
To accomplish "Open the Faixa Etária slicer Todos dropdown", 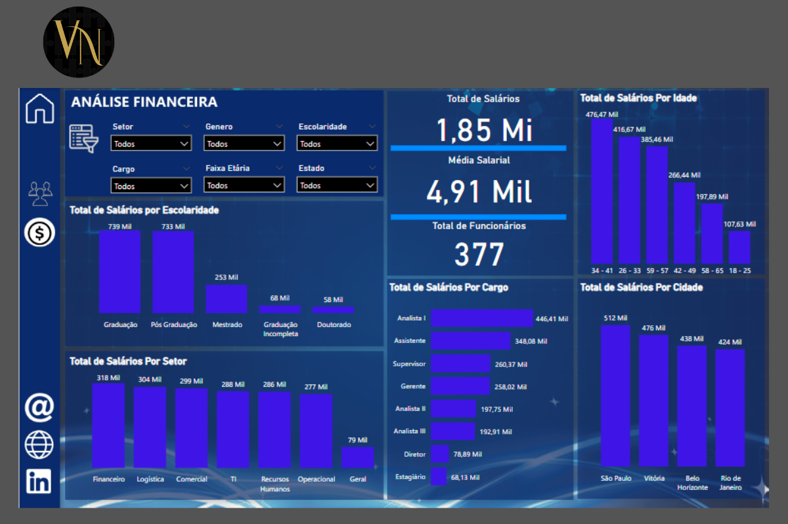I will tap(244, 185).
